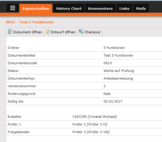Click the Versionsnummer label
The image size is (162, 142).
click(22, 86)
